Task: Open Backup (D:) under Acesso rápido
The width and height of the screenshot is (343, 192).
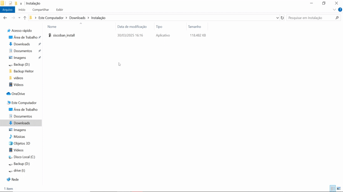Action: click(x=22, y=64)
